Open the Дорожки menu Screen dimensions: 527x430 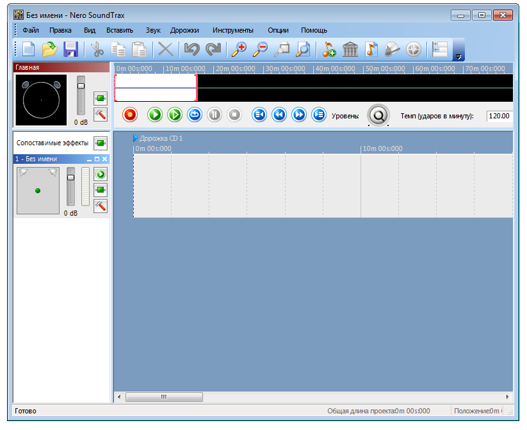click(184, 30)
